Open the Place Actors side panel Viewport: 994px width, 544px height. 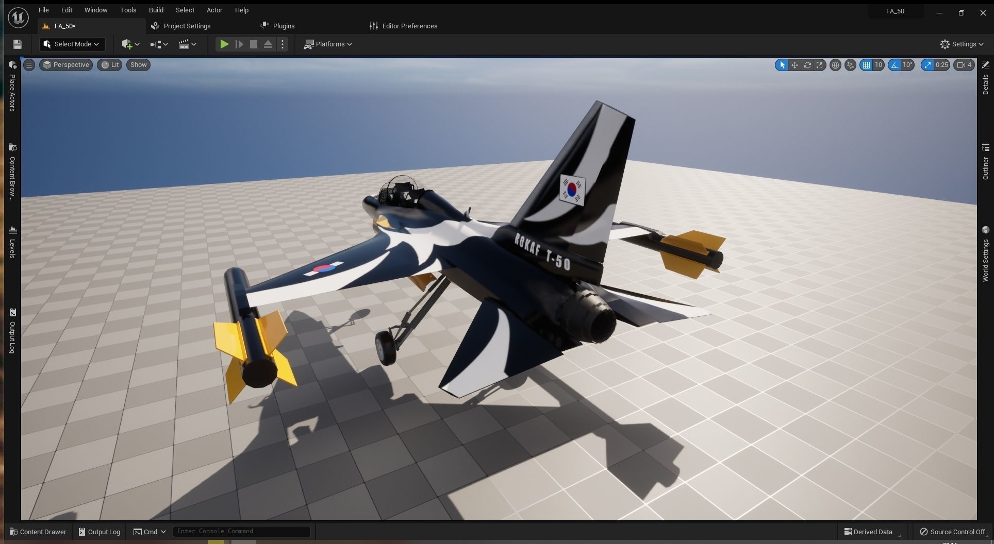12,86
